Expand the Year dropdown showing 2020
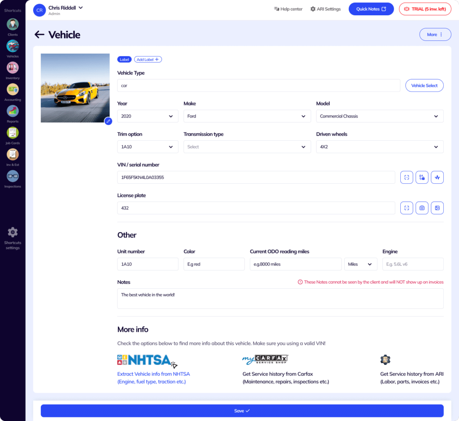The height and width of the screenshot is (421, 459). [147, 116]
